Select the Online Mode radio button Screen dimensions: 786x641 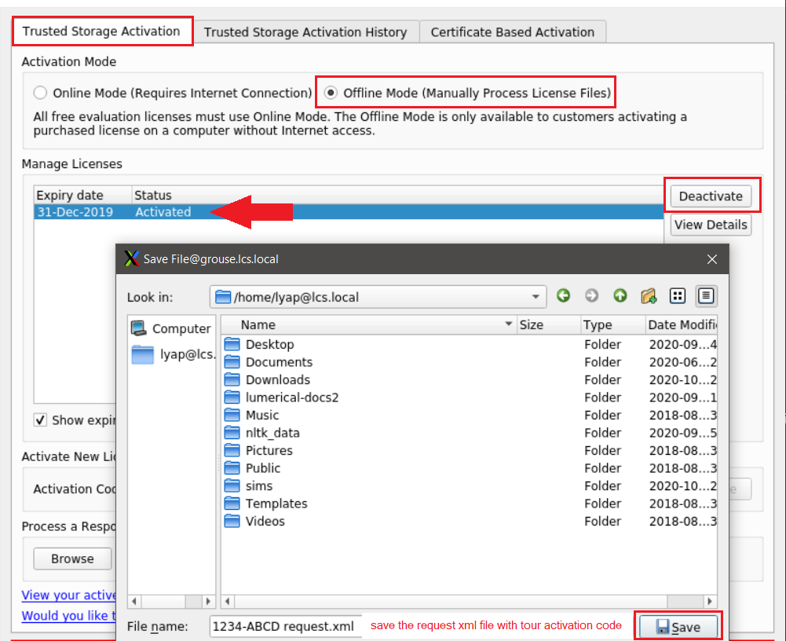(x=40, y=92)
